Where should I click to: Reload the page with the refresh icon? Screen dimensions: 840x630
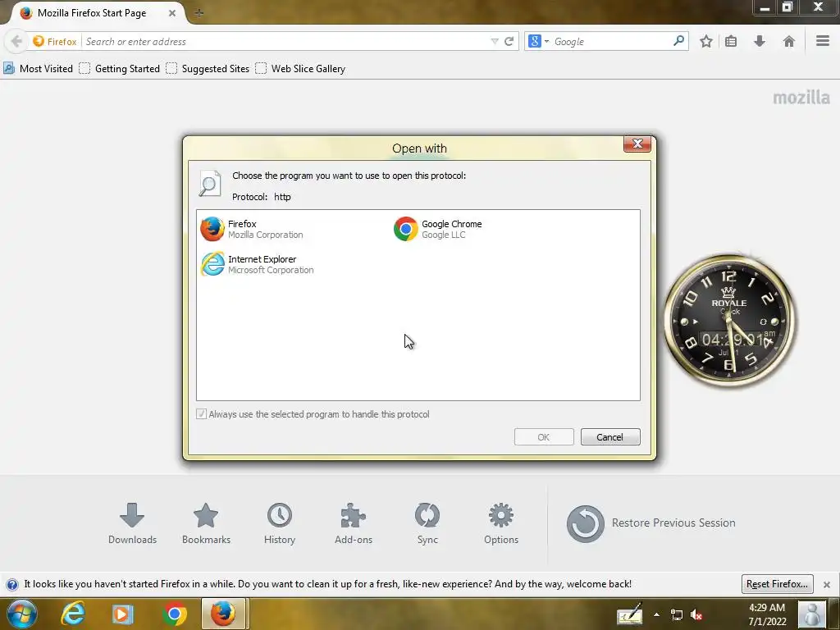coord(509,41)
